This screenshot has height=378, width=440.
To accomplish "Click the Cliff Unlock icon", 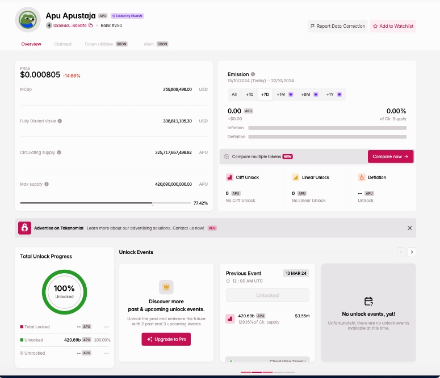I will 230,177.
